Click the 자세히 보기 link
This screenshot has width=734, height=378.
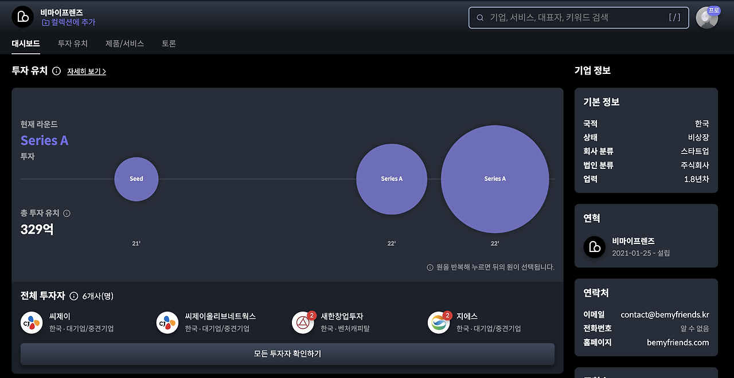tap(87, 72)
